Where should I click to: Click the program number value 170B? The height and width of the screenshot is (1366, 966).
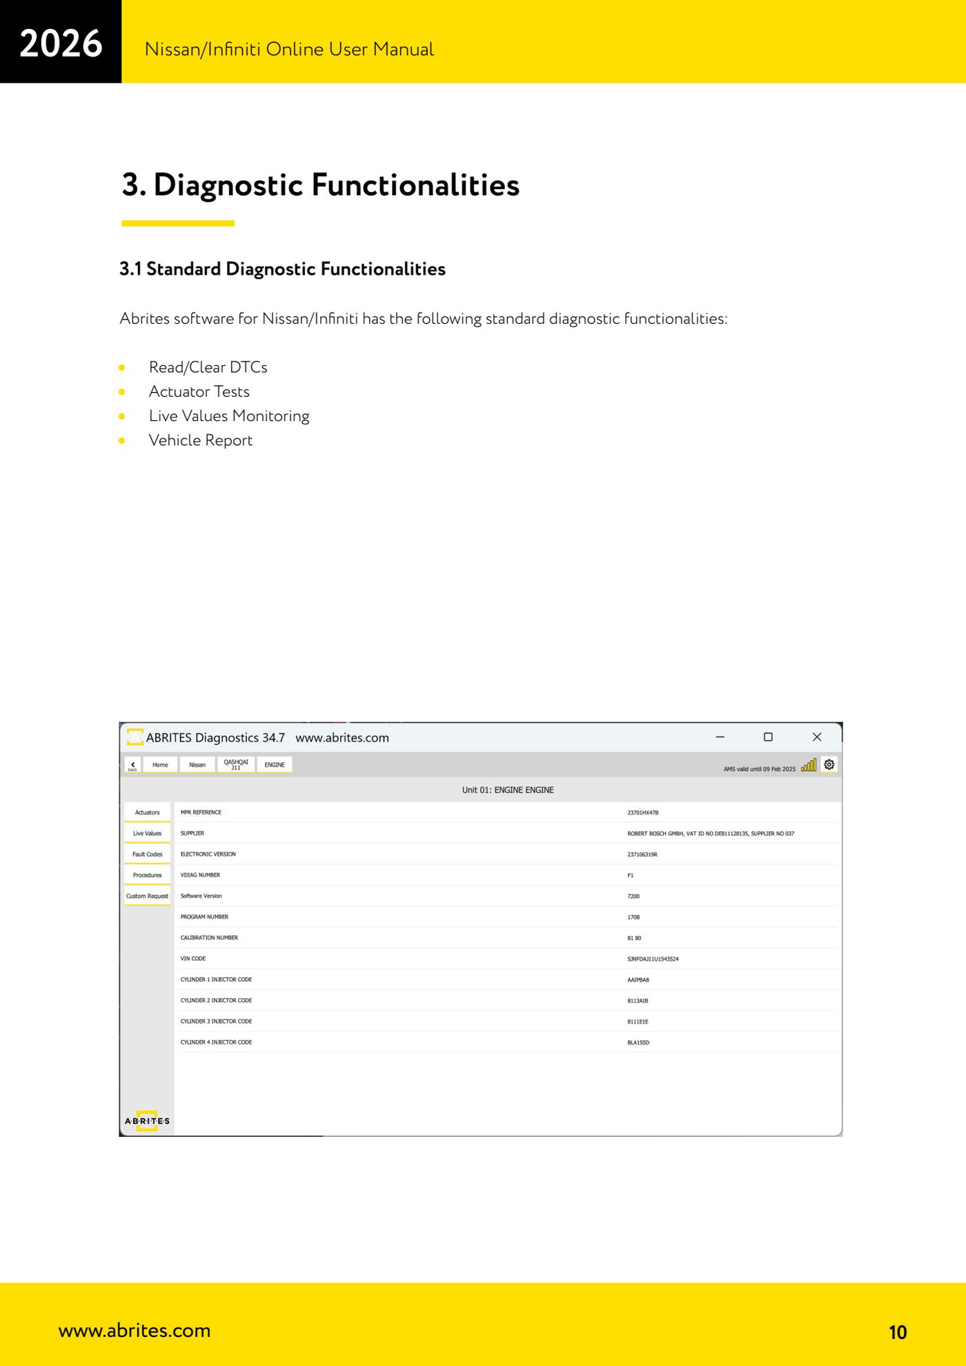pyautogui.click(x=633, y=917)
